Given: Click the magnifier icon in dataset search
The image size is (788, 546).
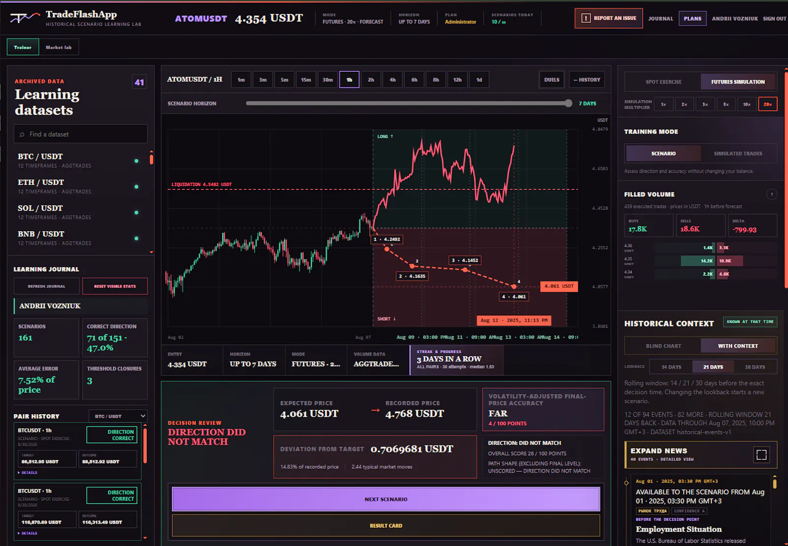Looking at the screenshot, I should pyautogui.click(x=22, y=134).
